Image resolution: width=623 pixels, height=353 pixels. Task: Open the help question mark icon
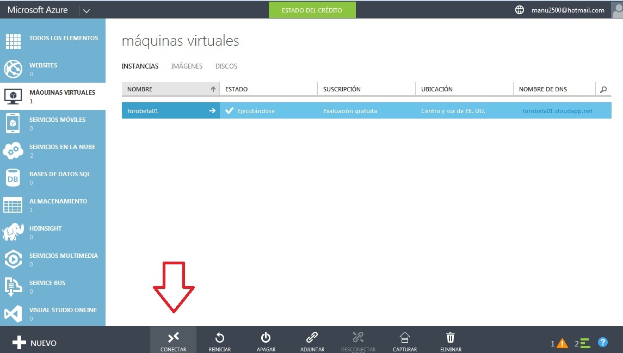(603, 342)
